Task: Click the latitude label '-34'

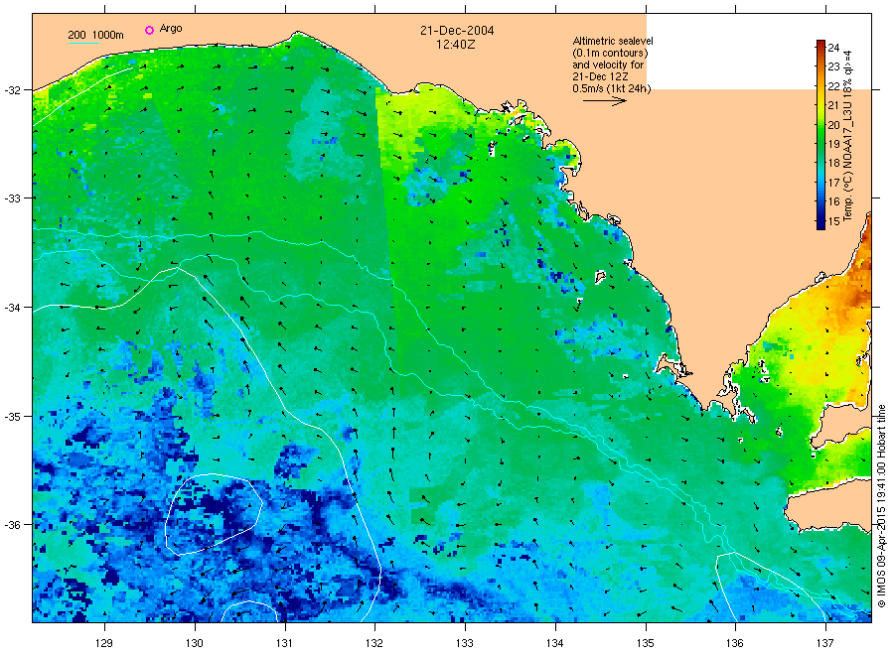Action: coord(13,308)
